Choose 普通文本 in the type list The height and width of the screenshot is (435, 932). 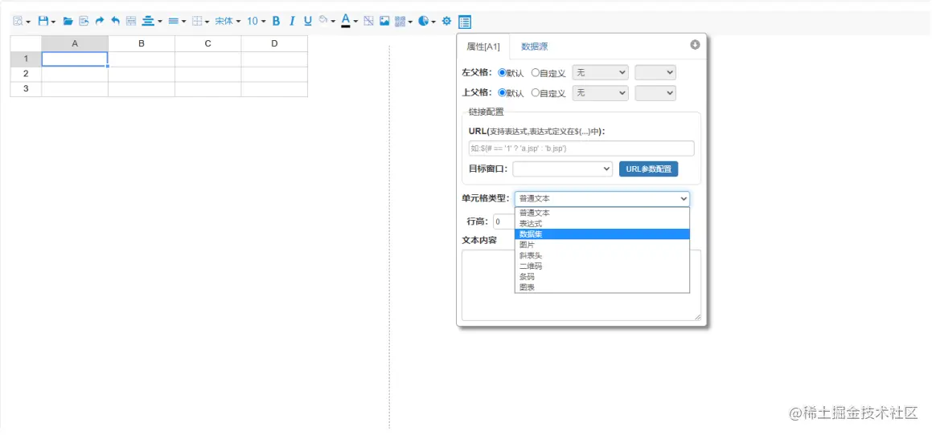[602, 213]
